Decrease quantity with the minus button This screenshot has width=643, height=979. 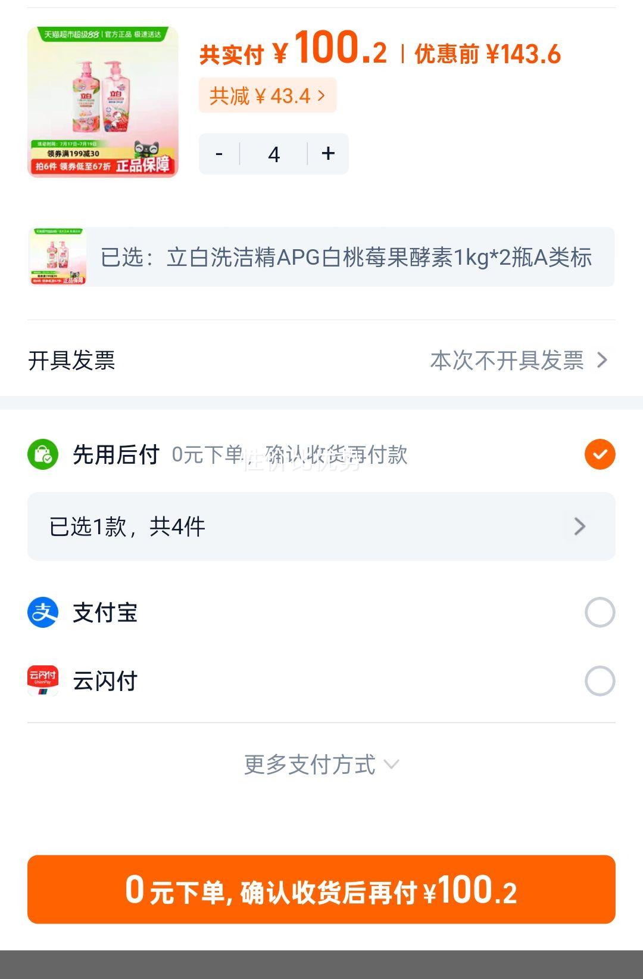coord(219,154)
